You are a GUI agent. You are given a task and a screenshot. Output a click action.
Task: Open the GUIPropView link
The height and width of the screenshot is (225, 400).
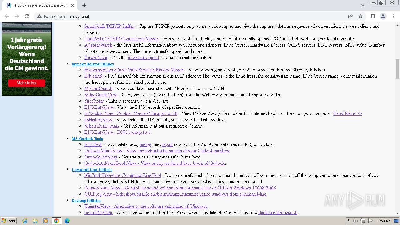click(175, 194)
